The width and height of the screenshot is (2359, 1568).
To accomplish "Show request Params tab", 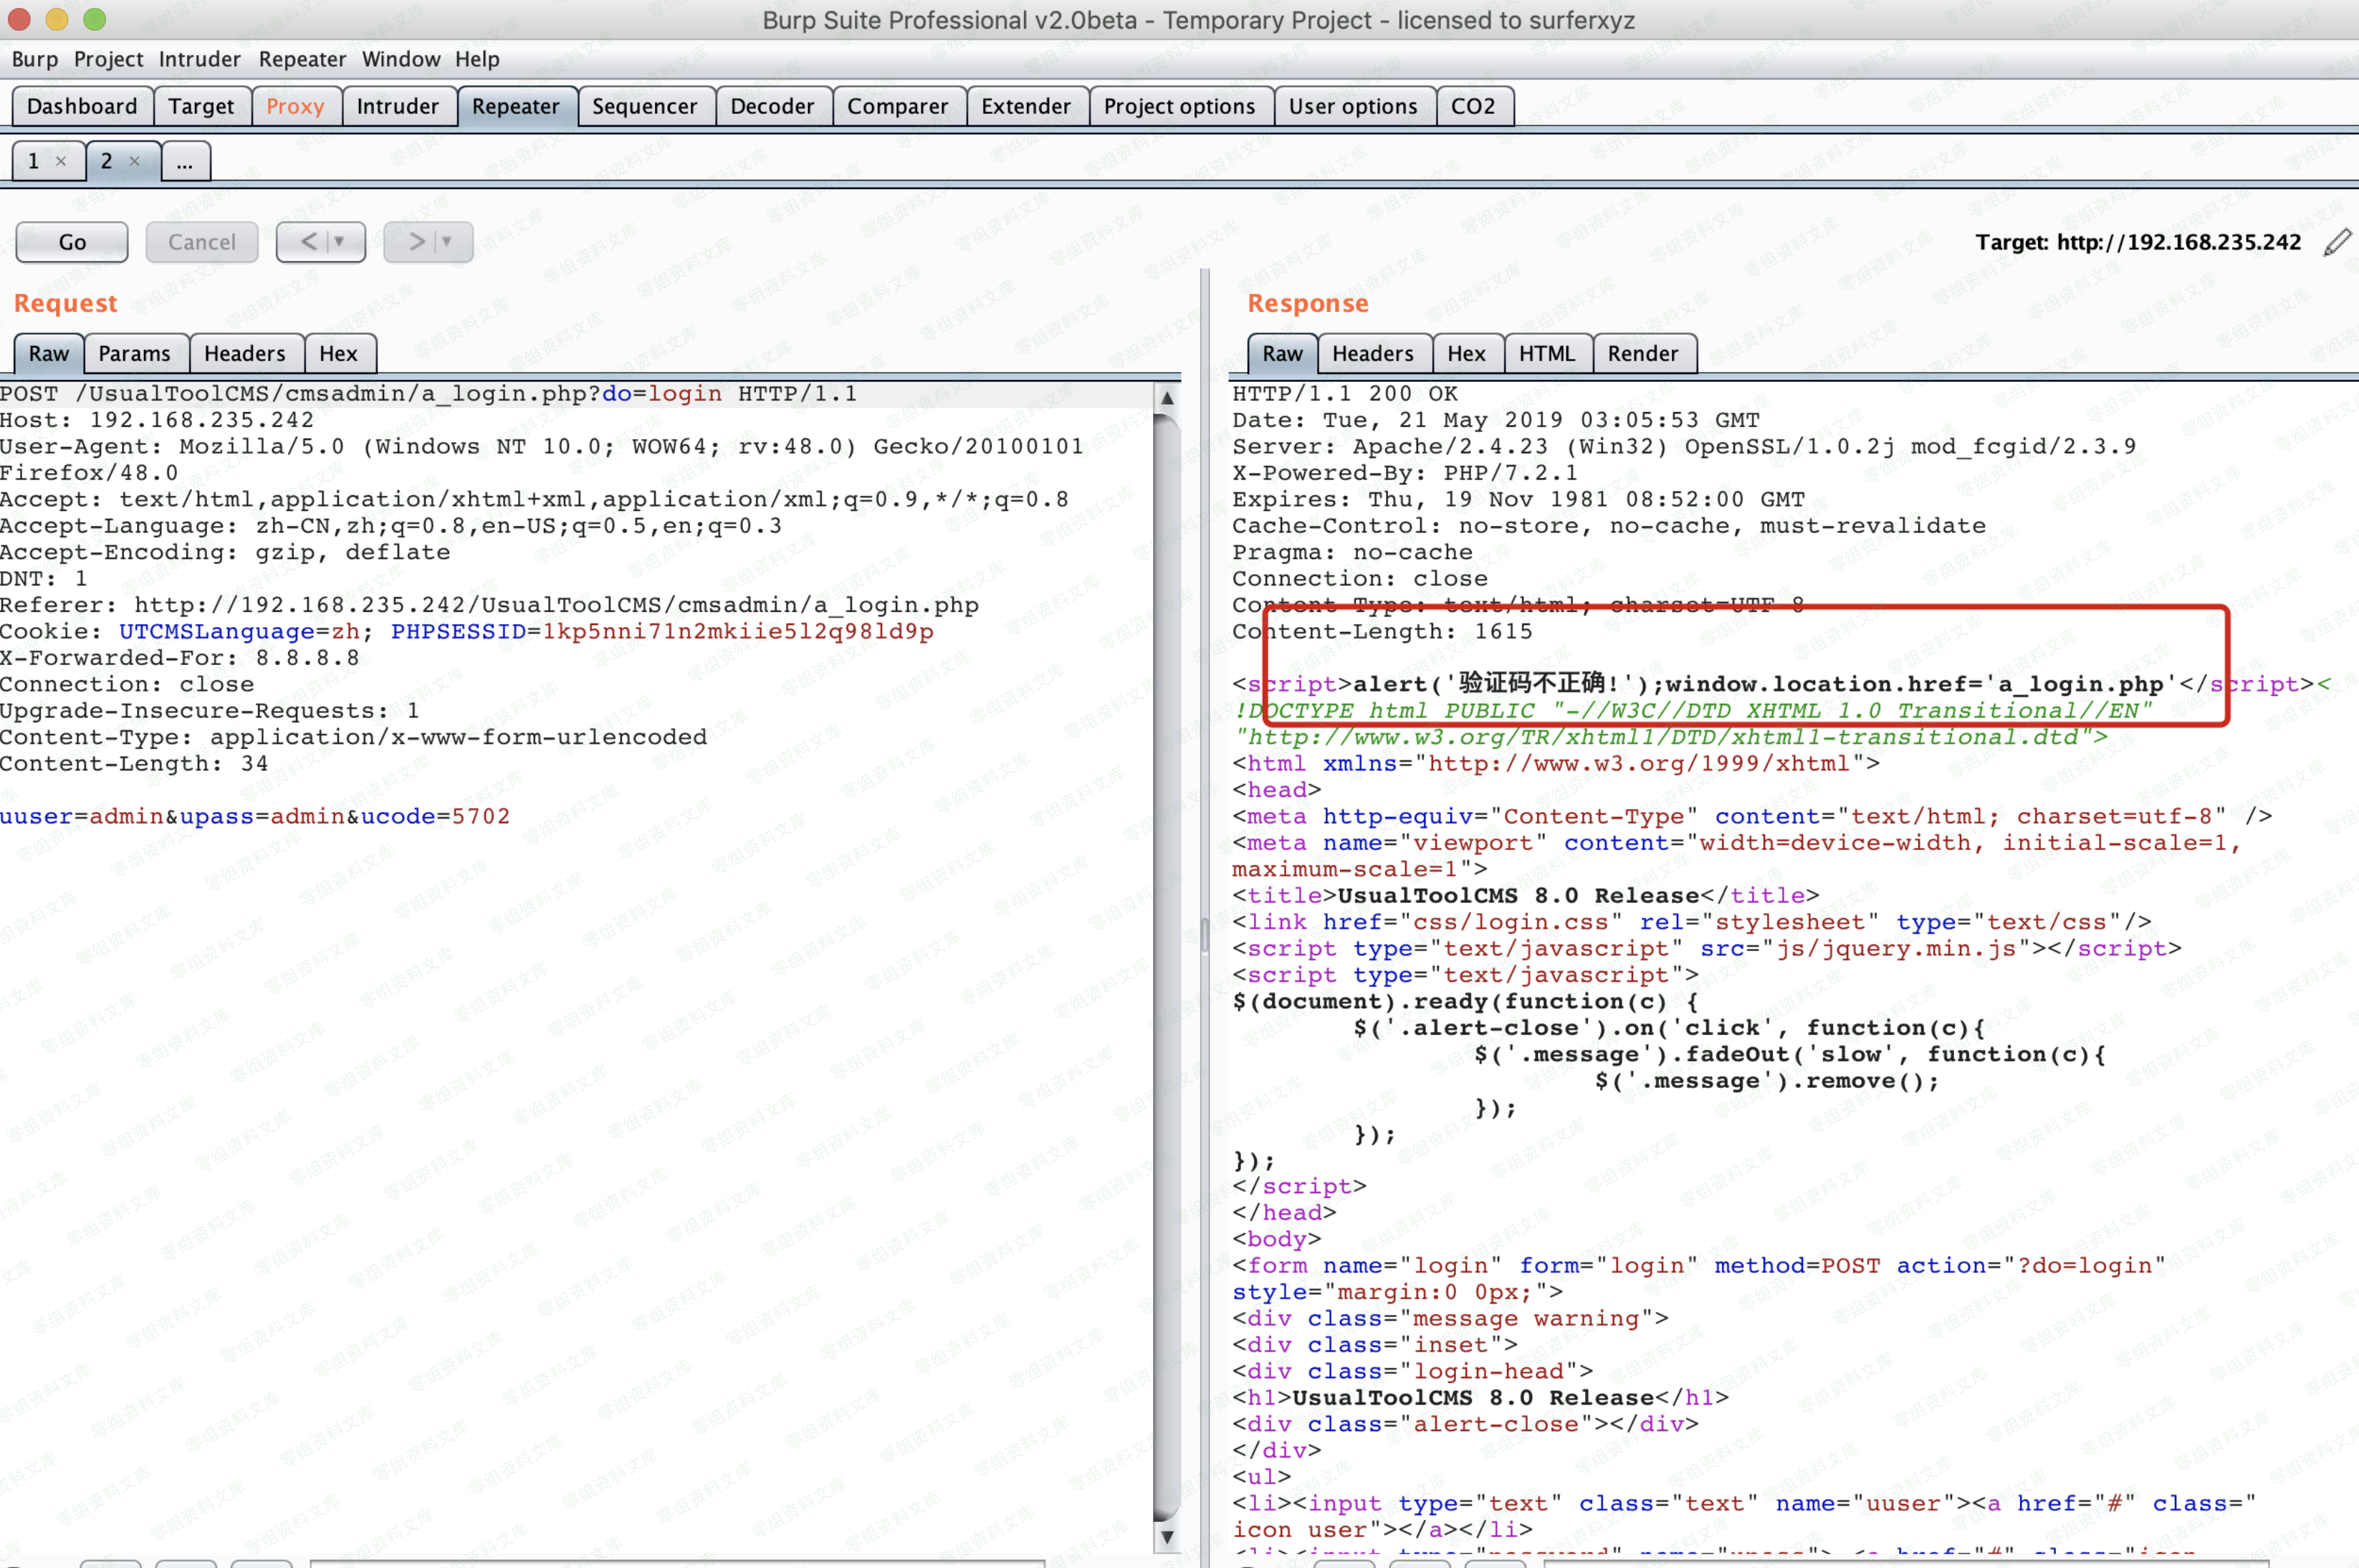I will [134, 353].
